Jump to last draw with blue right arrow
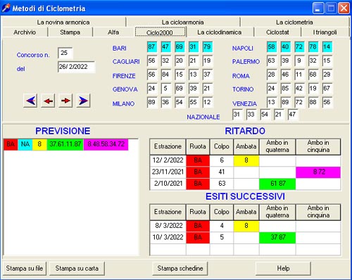 83,101
